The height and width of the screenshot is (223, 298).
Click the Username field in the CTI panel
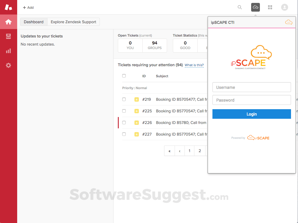[x=251, y=87]
